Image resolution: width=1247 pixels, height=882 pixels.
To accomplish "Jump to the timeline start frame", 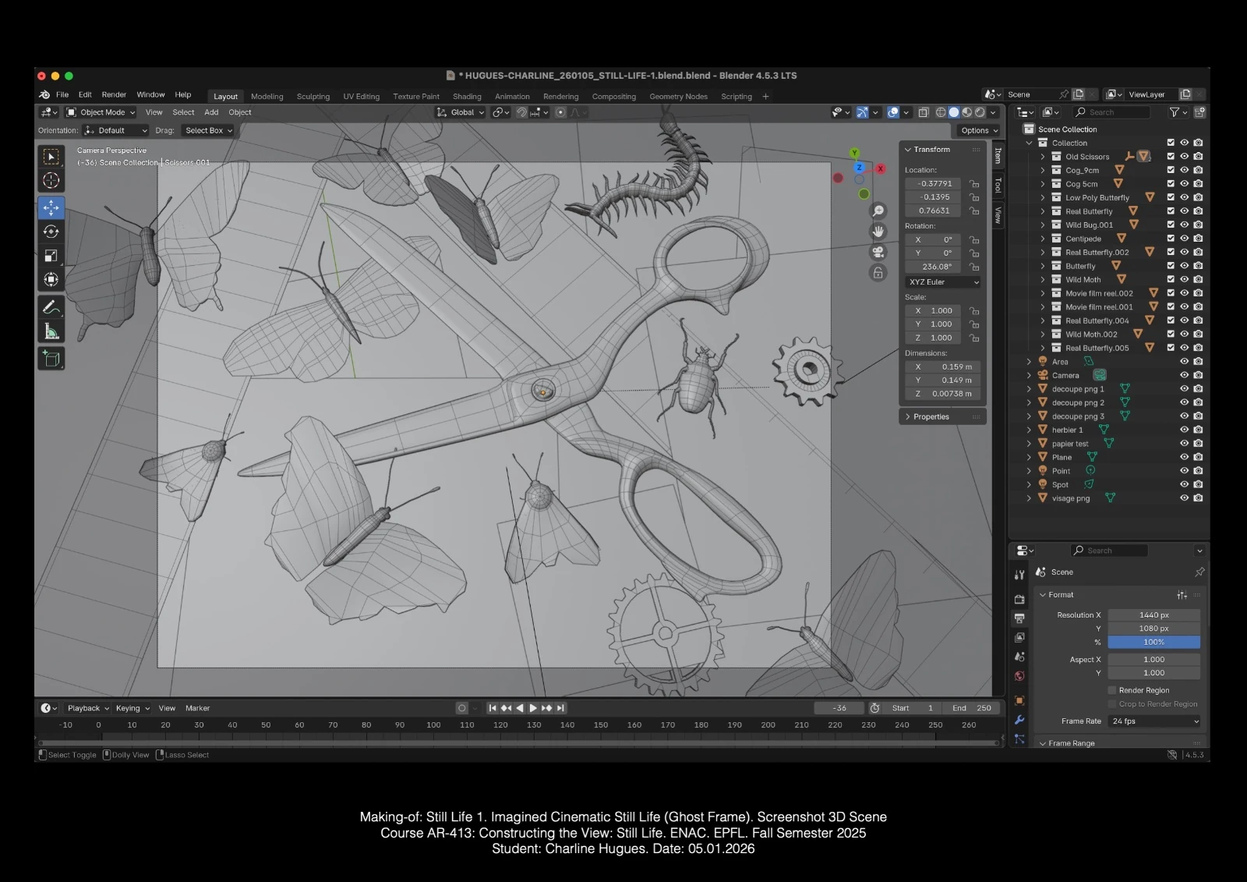I will pyautogui.click(x=493, y=708).
